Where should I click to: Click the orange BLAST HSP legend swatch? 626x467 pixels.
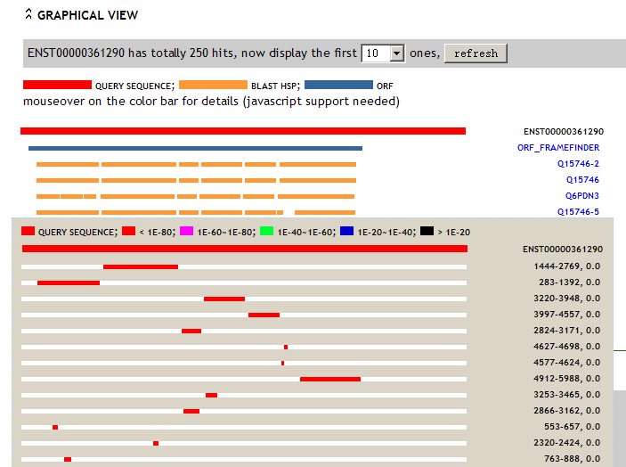point(213,85)
